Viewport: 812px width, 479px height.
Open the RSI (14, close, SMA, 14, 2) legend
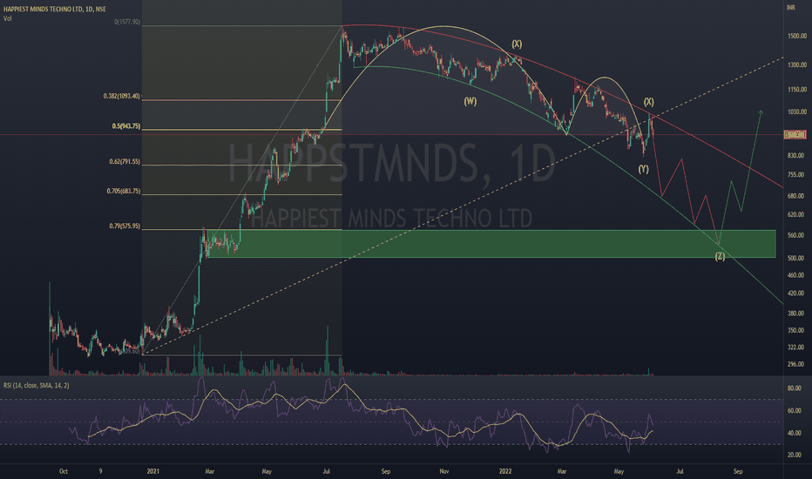pyautogui.click(x=37, y=385)
